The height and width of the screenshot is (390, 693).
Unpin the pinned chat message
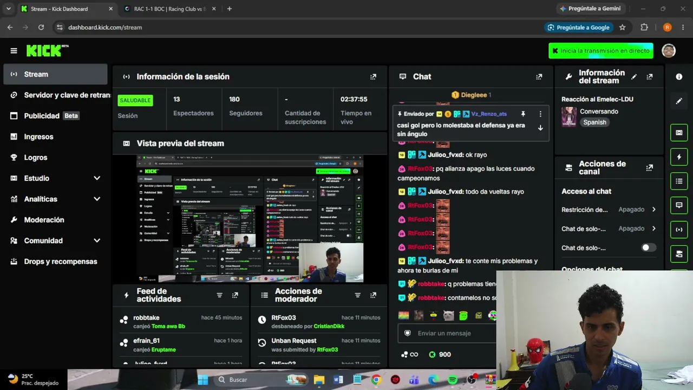coord(523,114)
